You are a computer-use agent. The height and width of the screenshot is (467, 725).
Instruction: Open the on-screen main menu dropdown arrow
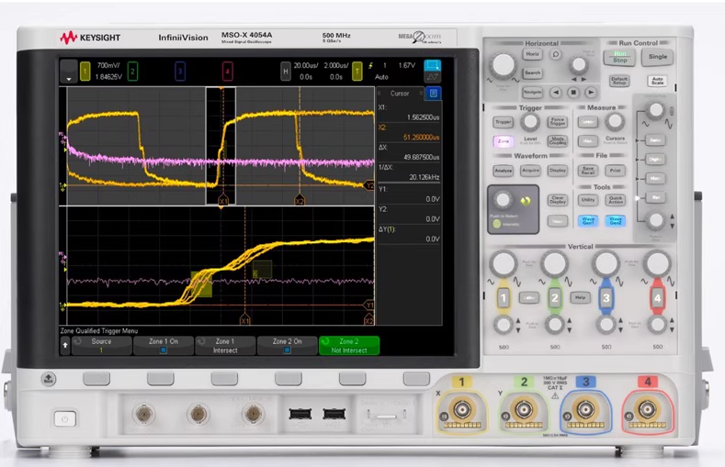[x=68, y=72]
